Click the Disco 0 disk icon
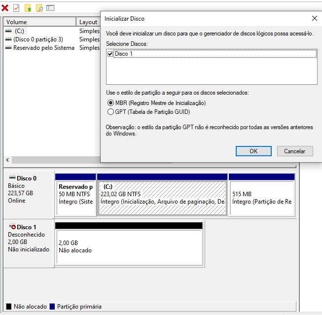 tap(12, 177)
